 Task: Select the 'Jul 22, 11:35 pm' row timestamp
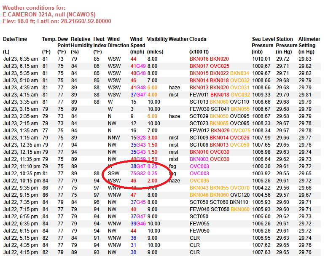pyautogui.click(x=22, y=159)
